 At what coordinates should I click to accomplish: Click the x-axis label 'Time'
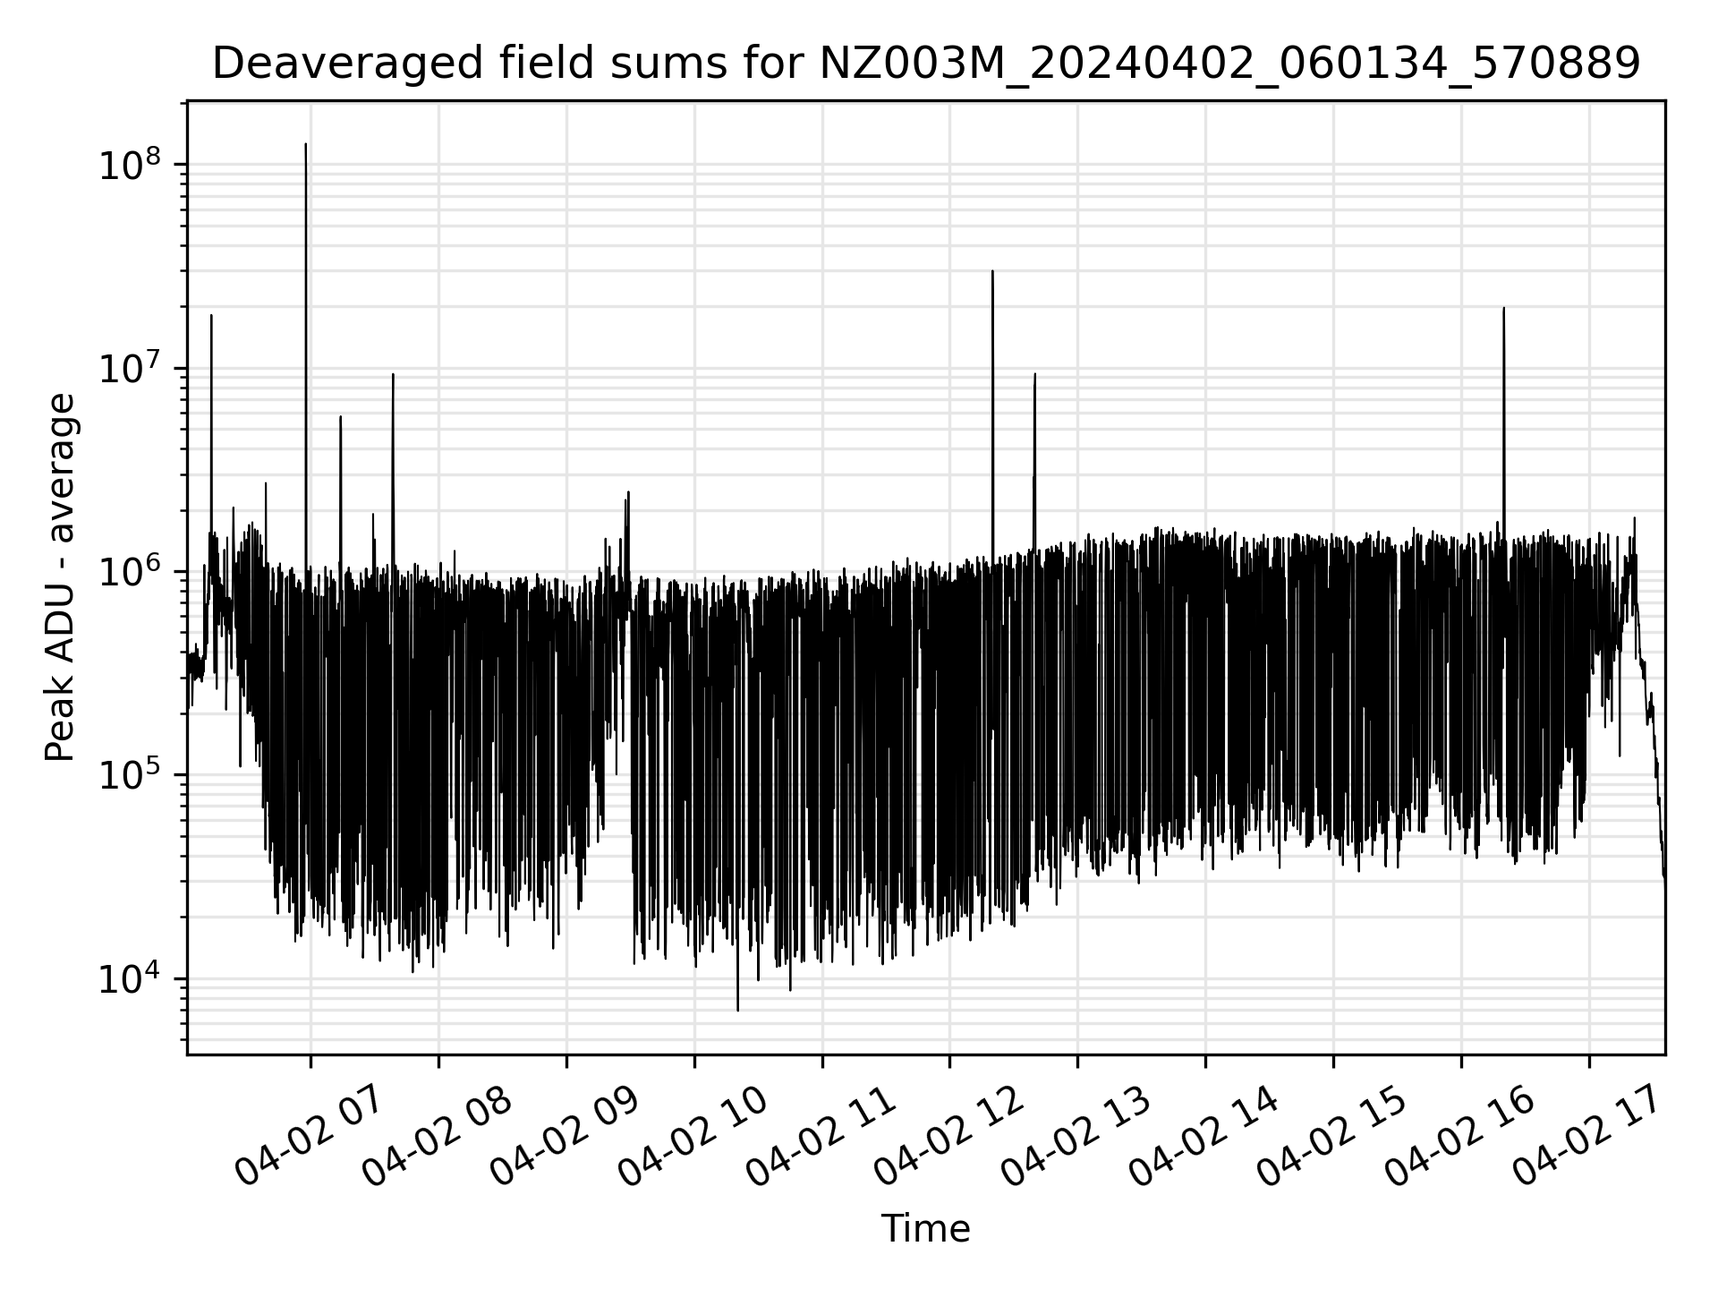click(x=925, y=1229)
